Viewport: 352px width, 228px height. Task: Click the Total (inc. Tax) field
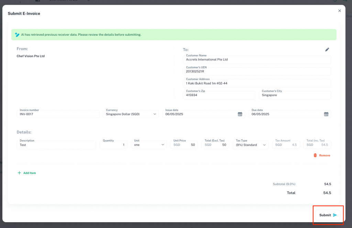pos(317,145)
